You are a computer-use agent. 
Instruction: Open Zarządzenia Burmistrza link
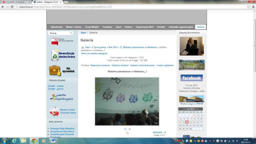tap(62, 131)
